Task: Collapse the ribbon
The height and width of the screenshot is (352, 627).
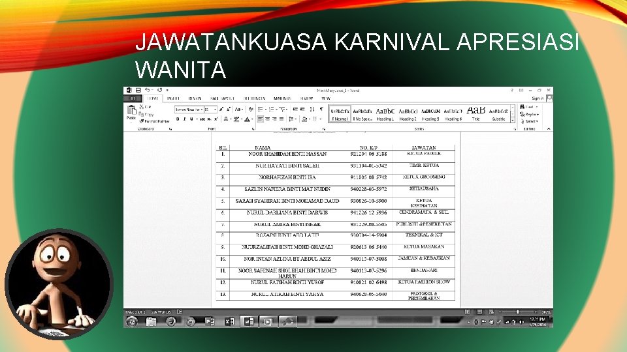Action: click(549, 129)
